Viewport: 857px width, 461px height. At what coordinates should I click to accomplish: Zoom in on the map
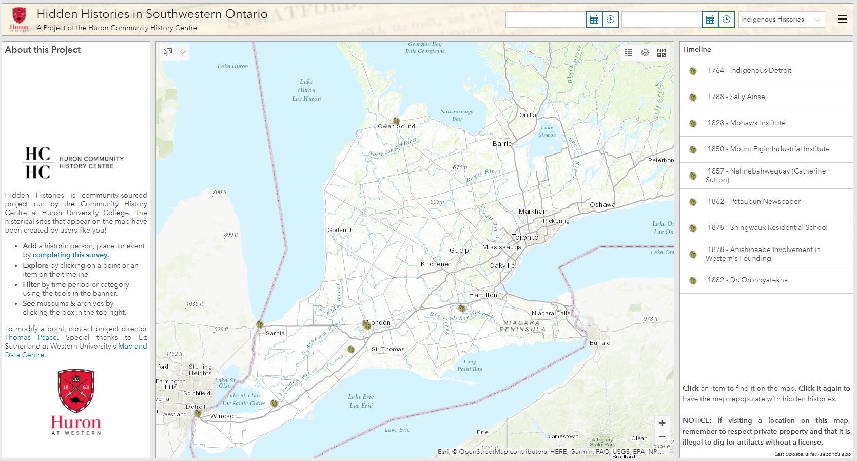coord(662,423)
